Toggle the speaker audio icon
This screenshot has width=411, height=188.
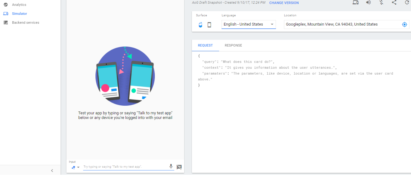(x=368, y=2)
